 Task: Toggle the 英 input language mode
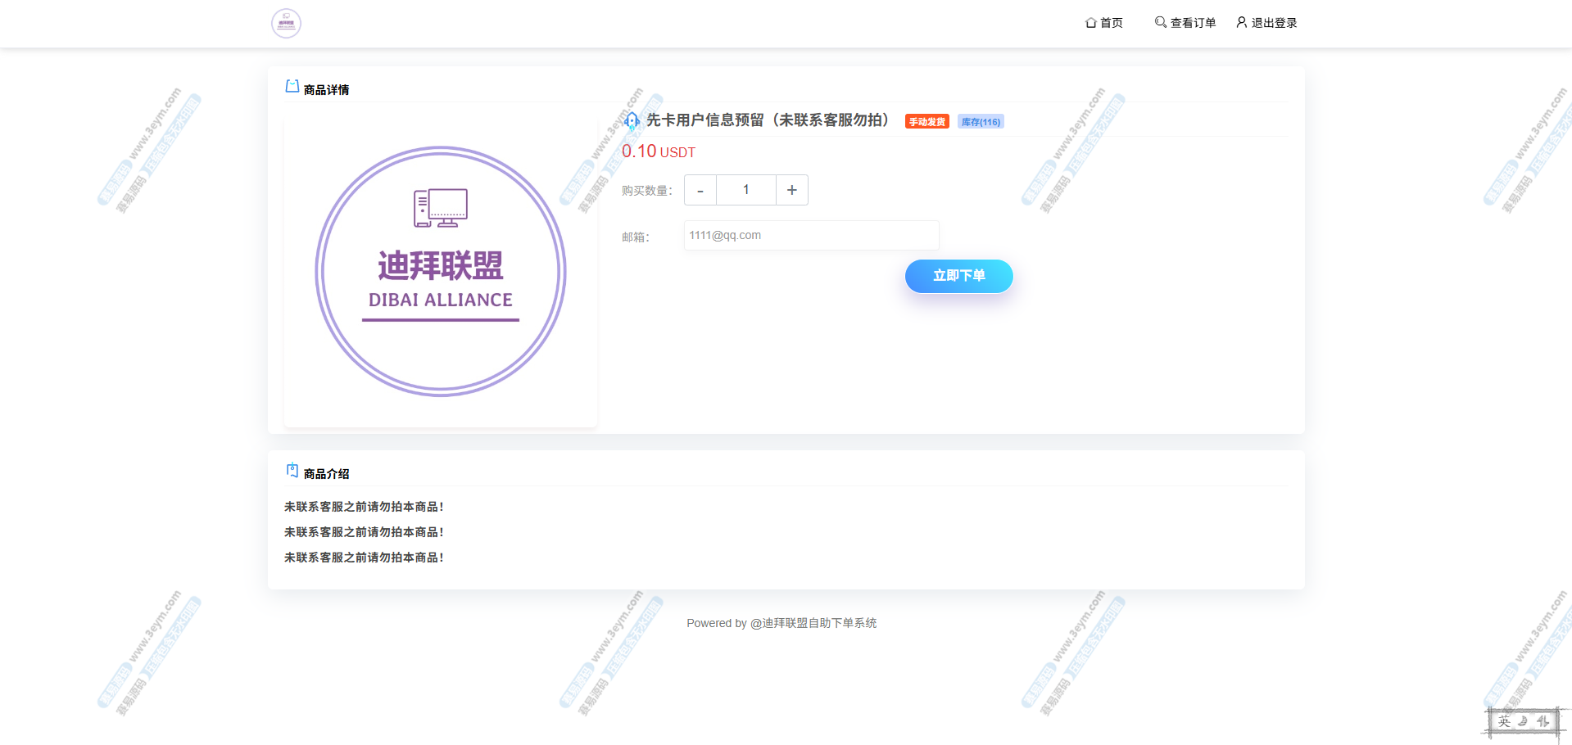click(1504, 721)
